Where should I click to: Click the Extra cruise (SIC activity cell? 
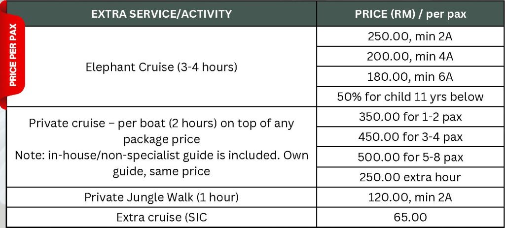[x=161, y=217]
